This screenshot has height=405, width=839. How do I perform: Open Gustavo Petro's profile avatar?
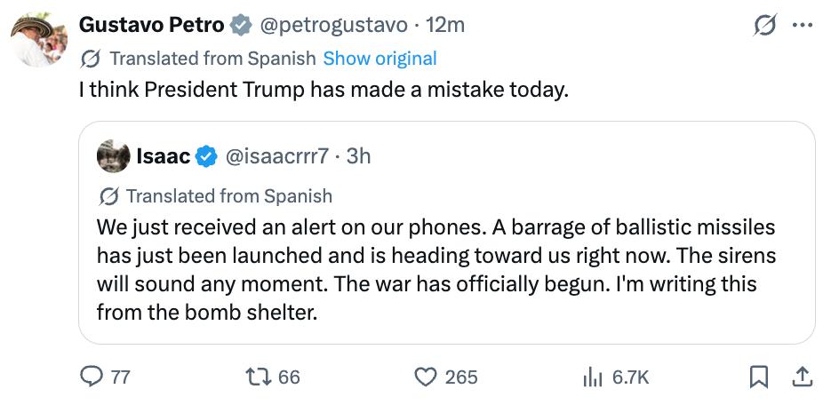point(38,38)
